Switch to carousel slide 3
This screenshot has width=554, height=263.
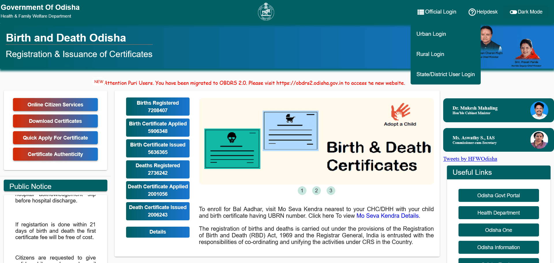coord(331,191)
